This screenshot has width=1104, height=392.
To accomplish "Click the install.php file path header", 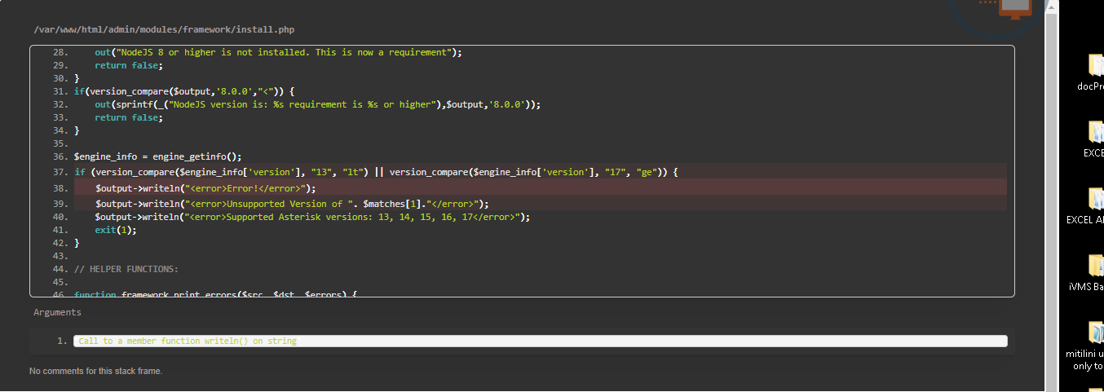I will tap(164, 29).
